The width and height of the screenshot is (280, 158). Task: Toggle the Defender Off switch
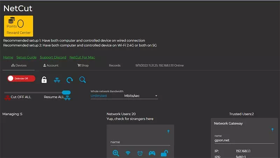point(21,78)
